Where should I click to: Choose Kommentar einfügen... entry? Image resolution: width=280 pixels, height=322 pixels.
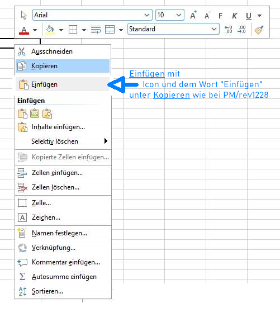[63, 262]
